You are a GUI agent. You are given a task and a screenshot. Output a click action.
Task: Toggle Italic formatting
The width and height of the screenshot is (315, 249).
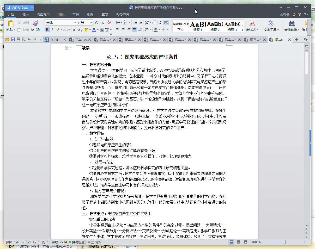52,30
